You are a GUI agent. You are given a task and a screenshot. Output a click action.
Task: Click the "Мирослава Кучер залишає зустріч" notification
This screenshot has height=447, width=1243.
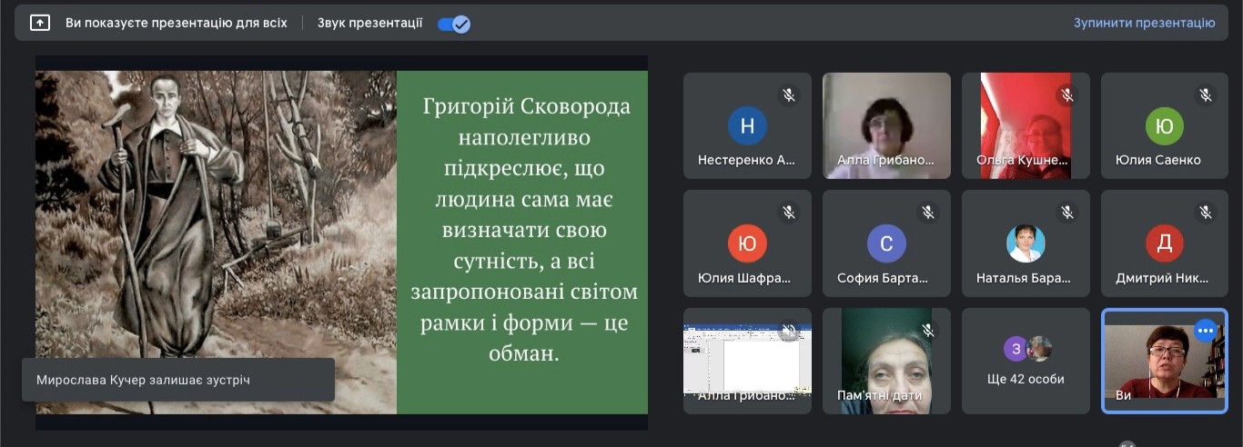click(178, 380)
